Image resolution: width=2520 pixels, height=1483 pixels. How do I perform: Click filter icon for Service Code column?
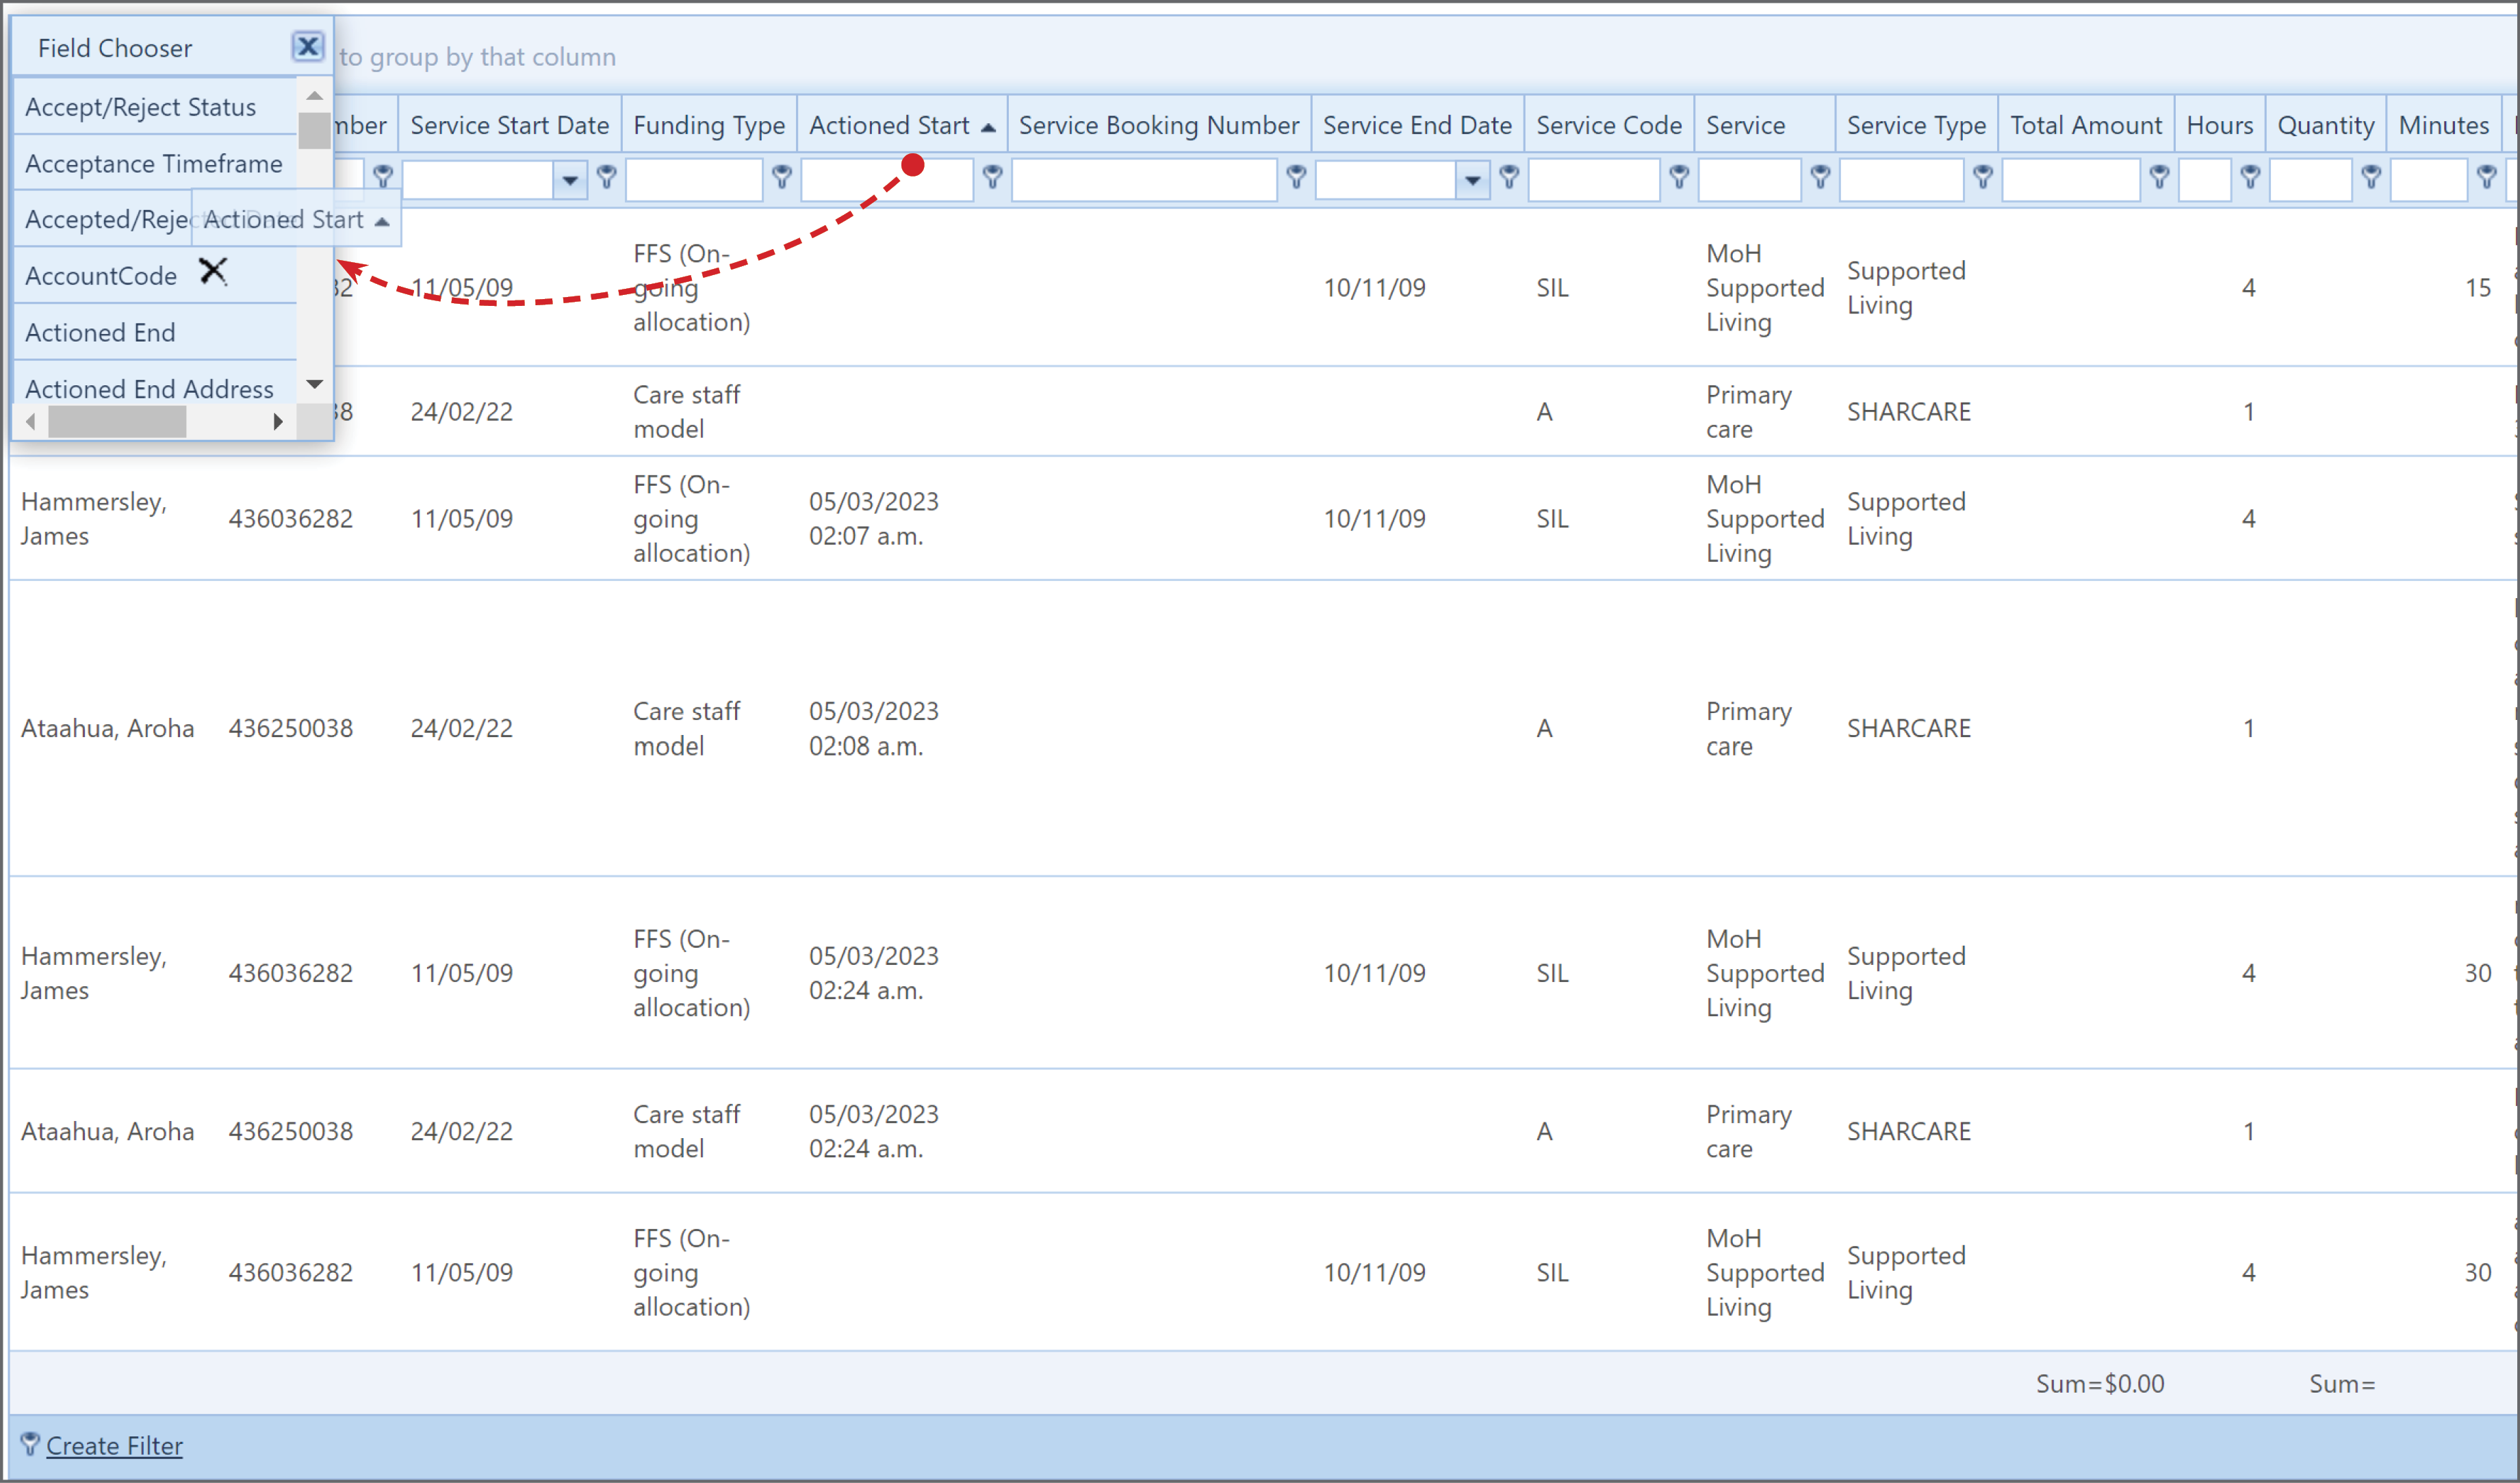pos(1679,178)
